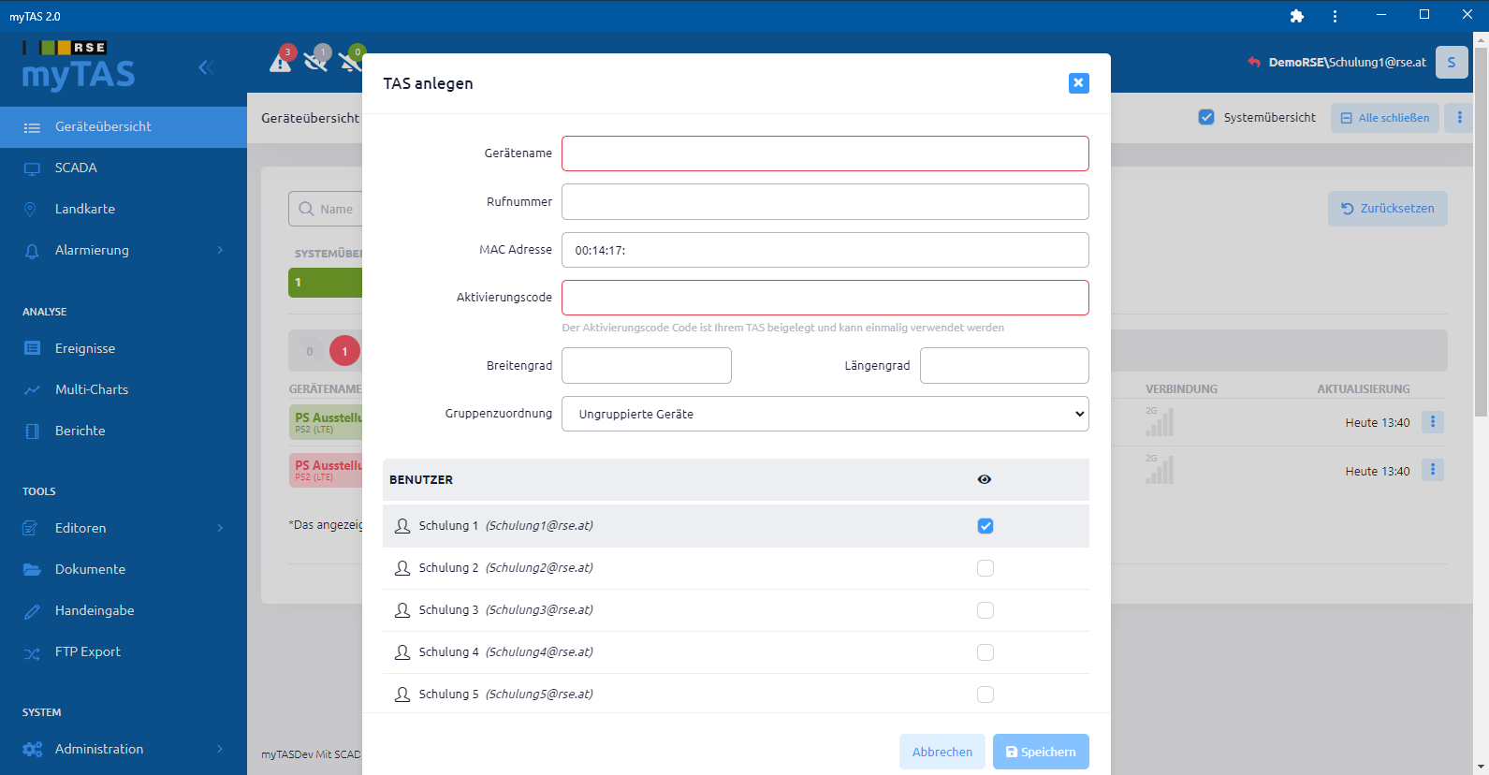Click the red return arrow next to username
Screen dimensions: 1489x775
coord(1253,62)
